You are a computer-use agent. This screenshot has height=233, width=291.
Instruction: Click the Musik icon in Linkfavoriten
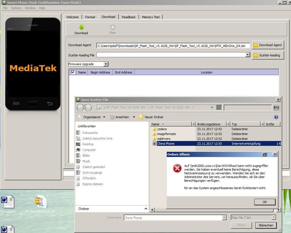(x=78, y=161)
